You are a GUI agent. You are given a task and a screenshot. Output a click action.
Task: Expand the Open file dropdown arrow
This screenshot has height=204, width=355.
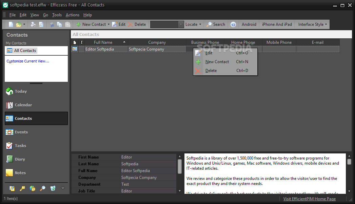pyautogui.click(x=24, y=24)
